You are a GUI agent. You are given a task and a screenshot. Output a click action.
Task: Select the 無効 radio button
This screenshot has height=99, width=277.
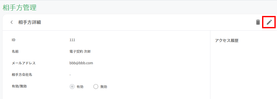tap(96, 87)
